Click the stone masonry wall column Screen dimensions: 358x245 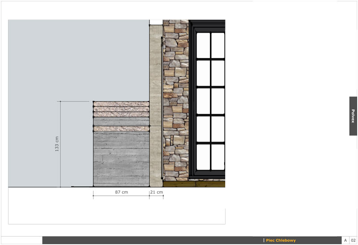point(175,103)
